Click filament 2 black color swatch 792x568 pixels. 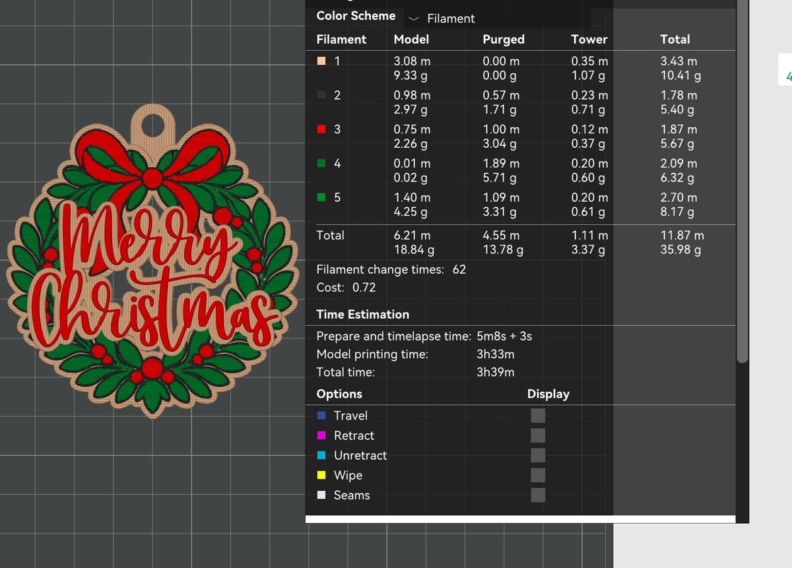pyautogui.click(x=321, y=95)
